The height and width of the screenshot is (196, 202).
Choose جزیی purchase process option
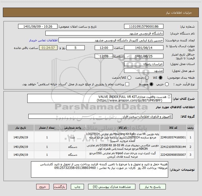click(167, 84)
